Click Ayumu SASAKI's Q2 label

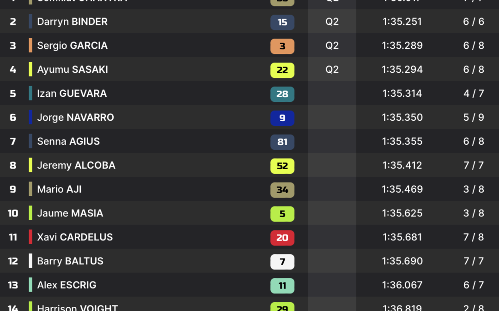[332, 69]
